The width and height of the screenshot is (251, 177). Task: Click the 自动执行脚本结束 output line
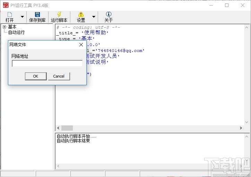[73, 141]
